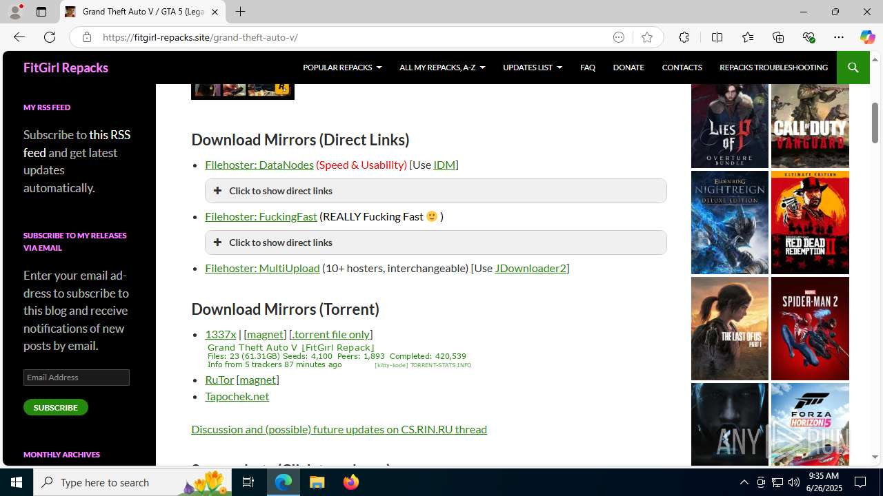Open Filehoster: FuckingFast link
The height and width of the screenshot is (496, 883).
pyautogui.click(x=261, y=216)
